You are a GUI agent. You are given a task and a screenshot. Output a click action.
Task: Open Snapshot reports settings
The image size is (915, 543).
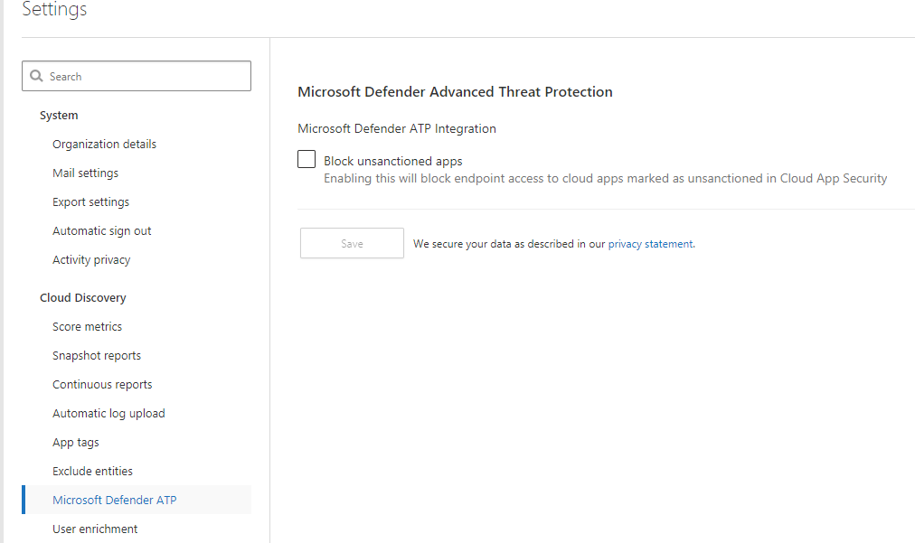click(x=97, y=356)
